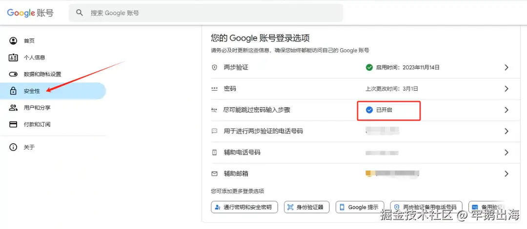Open the 关于 sidebar item
527x229 pixels.
[x=53, y=147]
